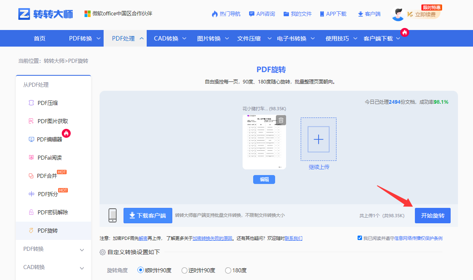The image size is (473, 280).
Task: Click the gear icon beside 自定义转换设置
Action: click(102, 252)
